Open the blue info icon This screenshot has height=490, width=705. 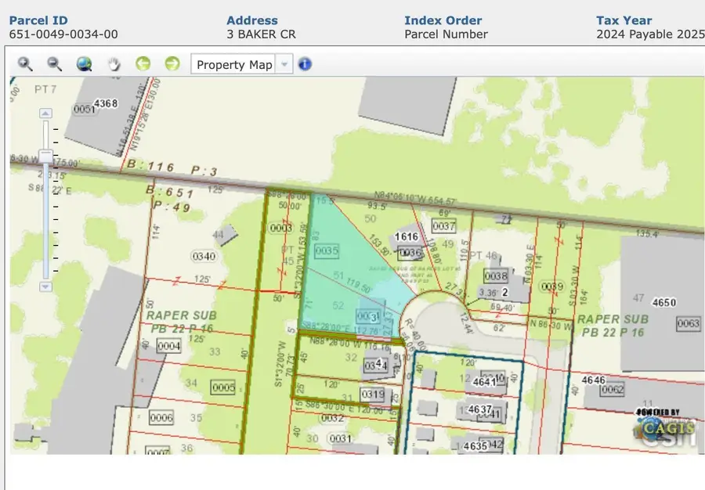click(x=305, y=64)
